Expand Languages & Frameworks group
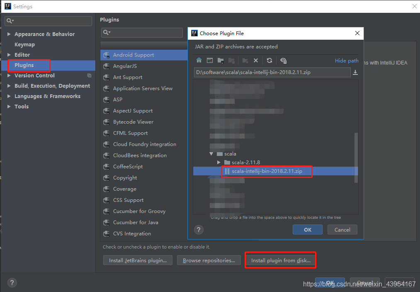The height and width of the screenshot is (292, 420). coord(9,96)
